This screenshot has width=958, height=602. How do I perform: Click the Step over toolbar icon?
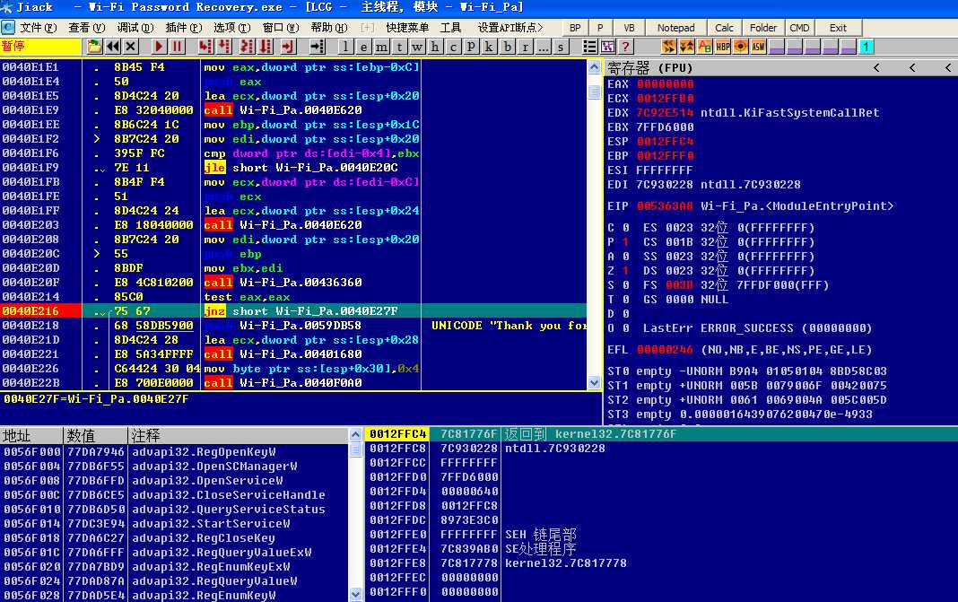point(224,47)
